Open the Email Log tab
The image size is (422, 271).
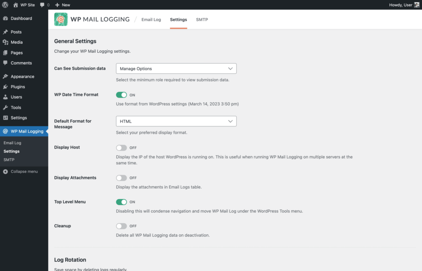[x=151, y=19]
